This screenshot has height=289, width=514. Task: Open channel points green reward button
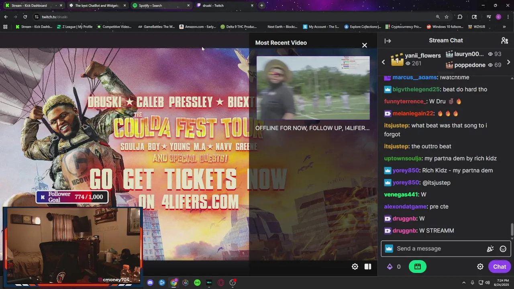(x=417, y=267)
